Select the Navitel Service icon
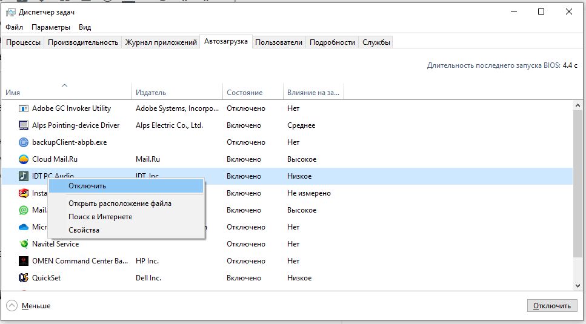Image resolution: width=586 pixels, height=324 pixels. (x=24, y=244)
